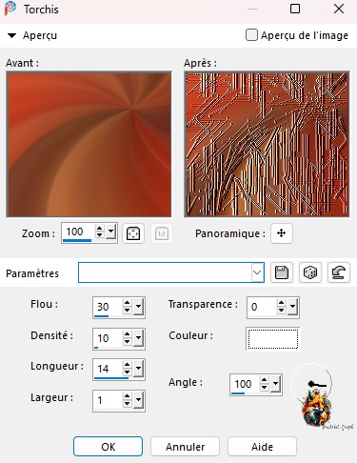Randomize parameters with the dice icon
357x463 pixels.
[310, 272]
